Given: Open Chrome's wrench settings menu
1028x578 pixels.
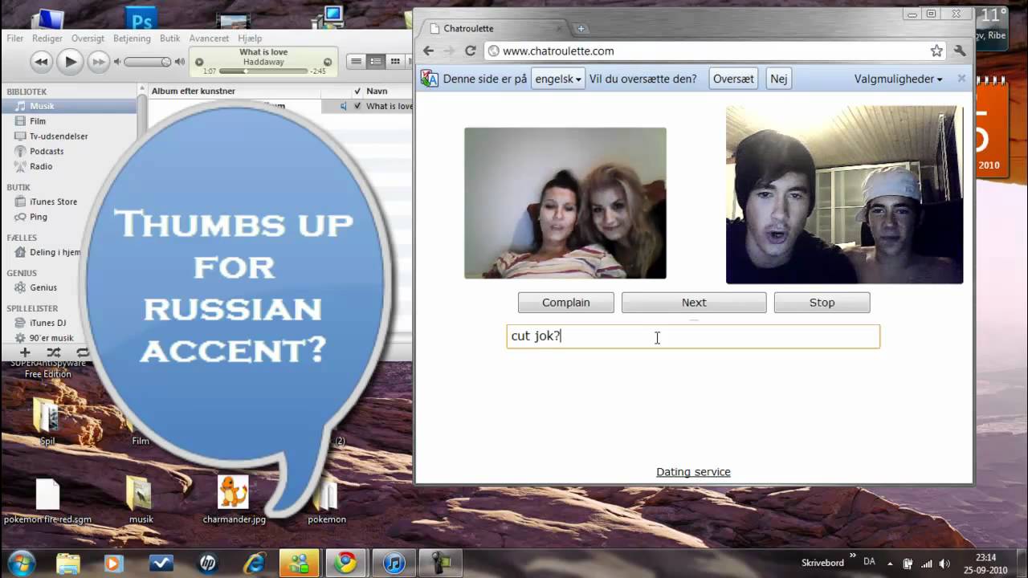Looking at the screenshot, I should [960, 51].
